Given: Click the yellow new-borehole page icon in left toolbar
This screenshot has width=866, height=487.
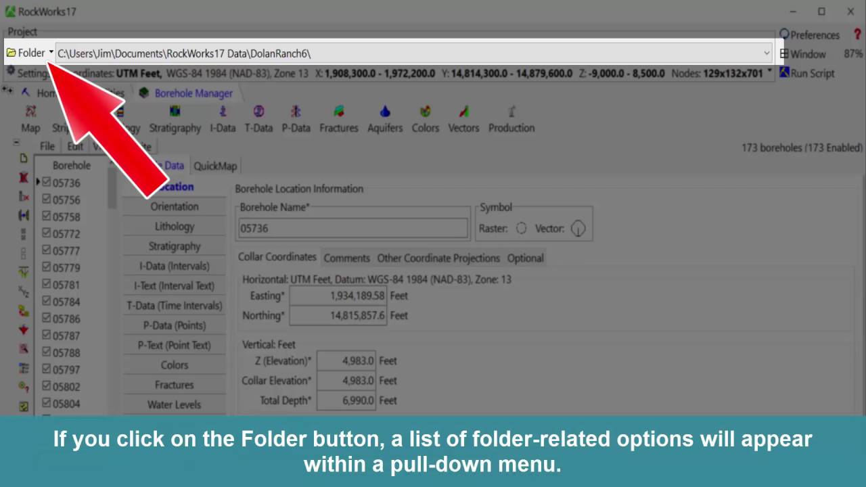Looking at the screenshot, I should (x=24, y=158).
